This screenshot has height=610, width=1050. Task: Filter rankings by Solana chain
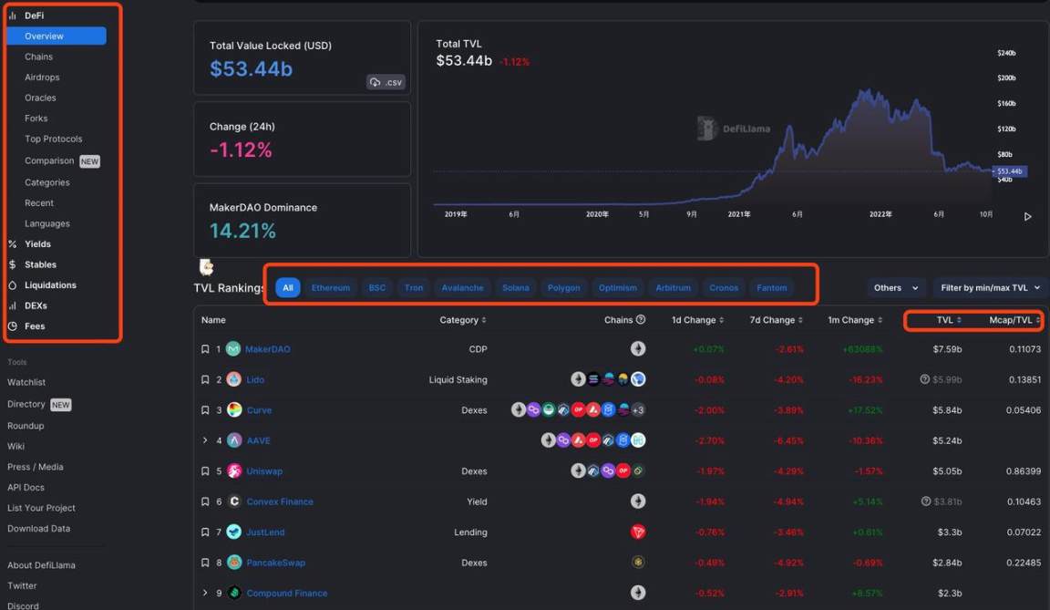[x=516, y=288]
